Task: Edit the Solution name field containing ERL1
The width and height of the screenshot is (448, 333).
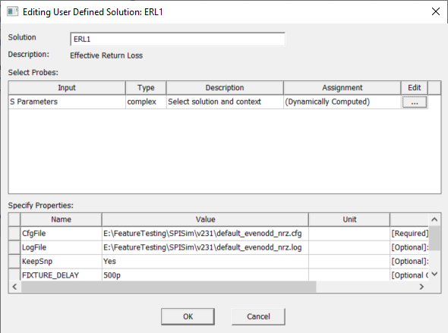Action: coord(178,39)
